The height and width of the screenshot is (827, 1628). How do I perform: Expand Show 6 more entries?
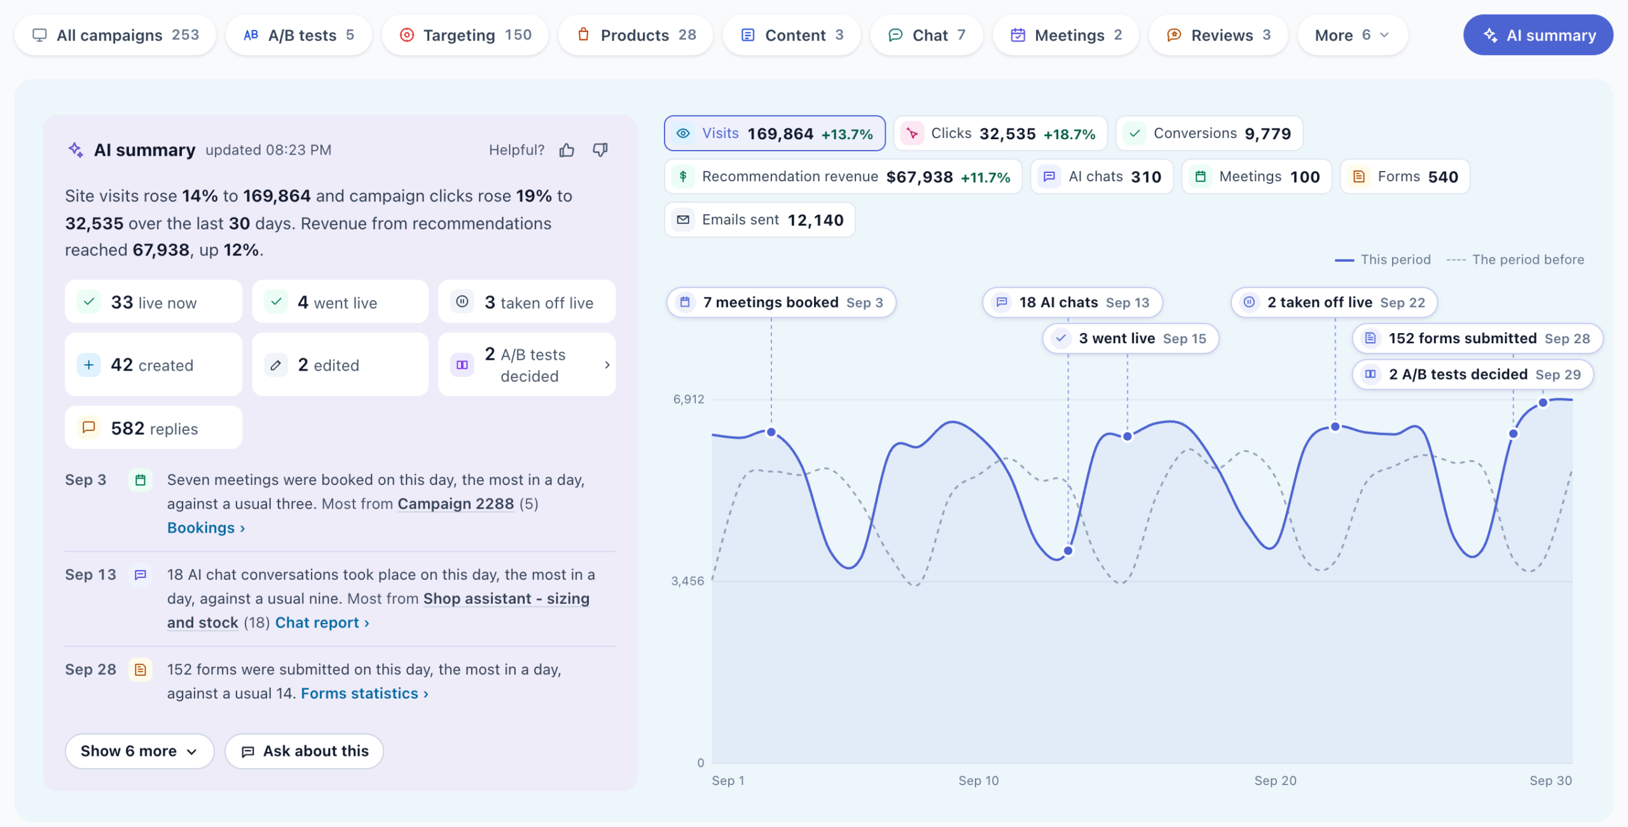[x=139, y=751]
